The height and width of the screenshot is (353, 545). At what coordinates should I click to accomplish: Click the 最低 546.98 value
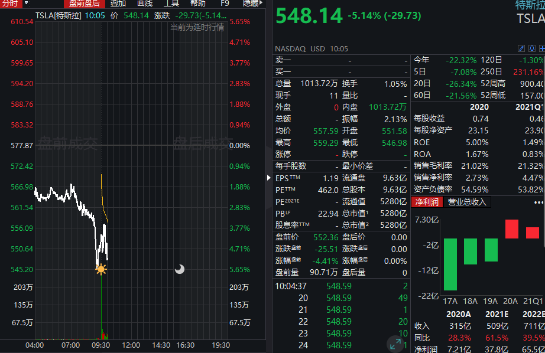(394, 143)
